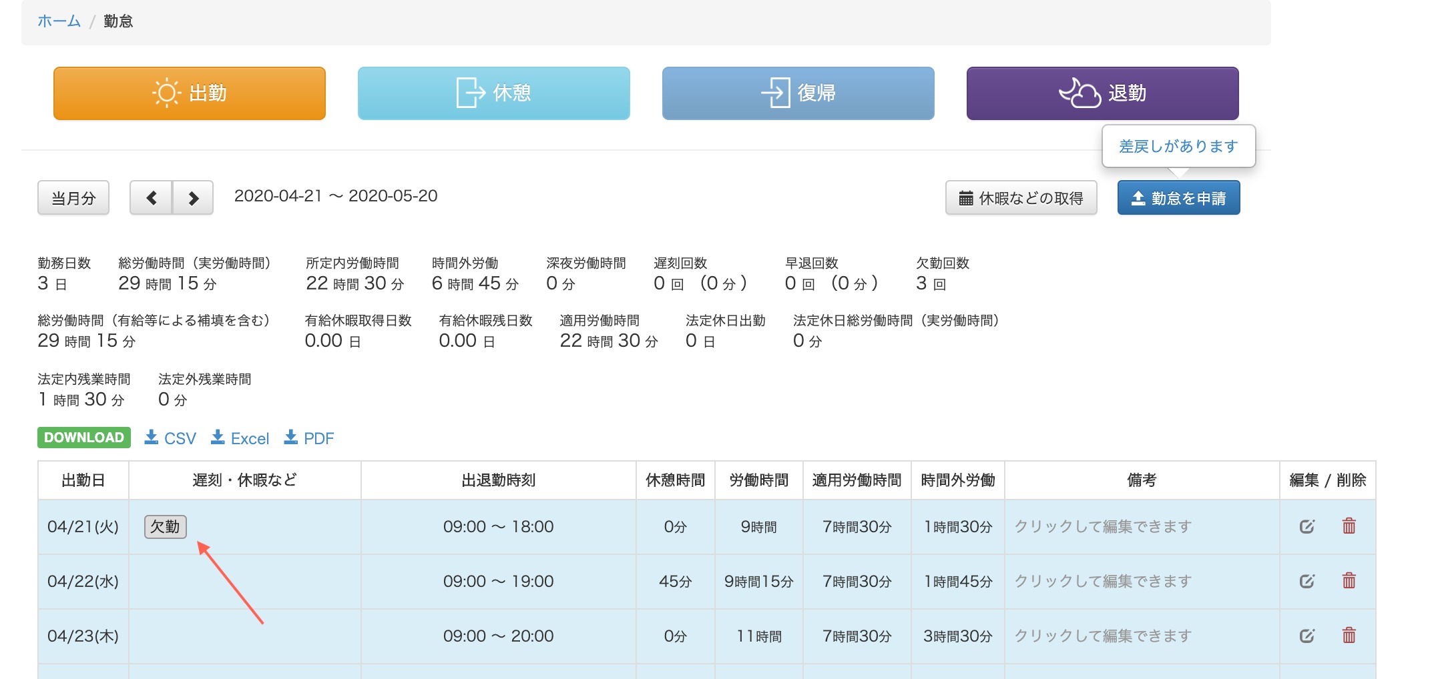
Task: Click the green DOWNLOAD label
Action: click(84, 438)
